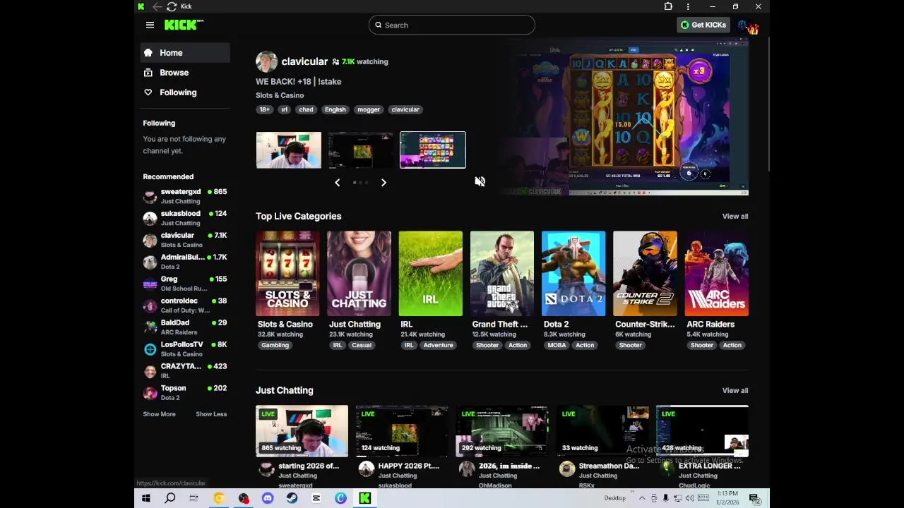The image size is (904, 508).
Task: Focus the Search field
Action: coord(452,25)
